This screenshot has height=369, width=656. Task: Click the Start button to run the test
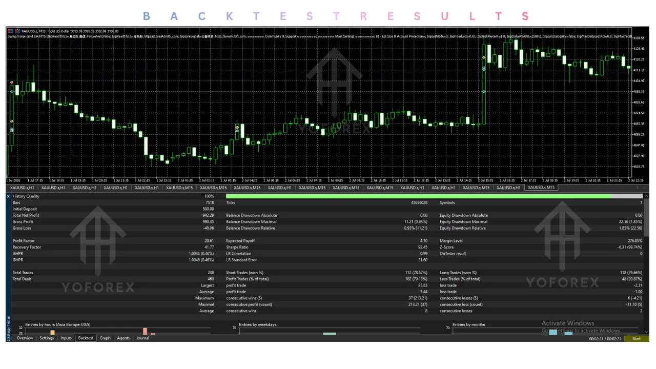[636, 339]
